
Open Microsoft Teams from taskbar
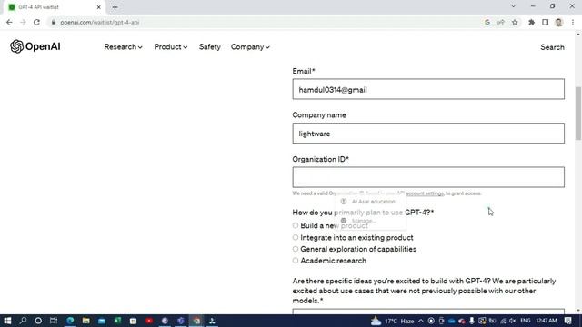181,321
